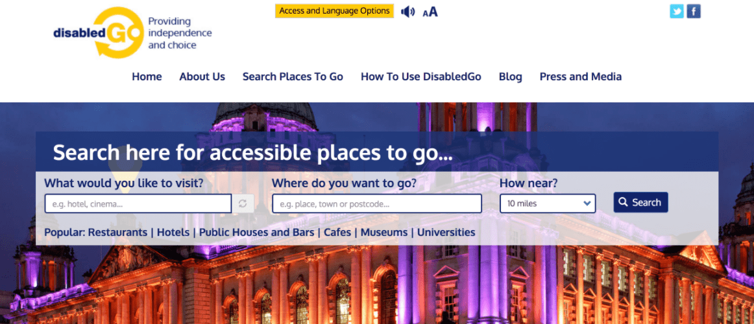Select the popular Universities link

pyautogui.click(x=446, y=233)
